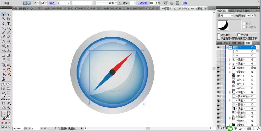Select the white arrow Direct Selection tool

click(x=9, y=15)
